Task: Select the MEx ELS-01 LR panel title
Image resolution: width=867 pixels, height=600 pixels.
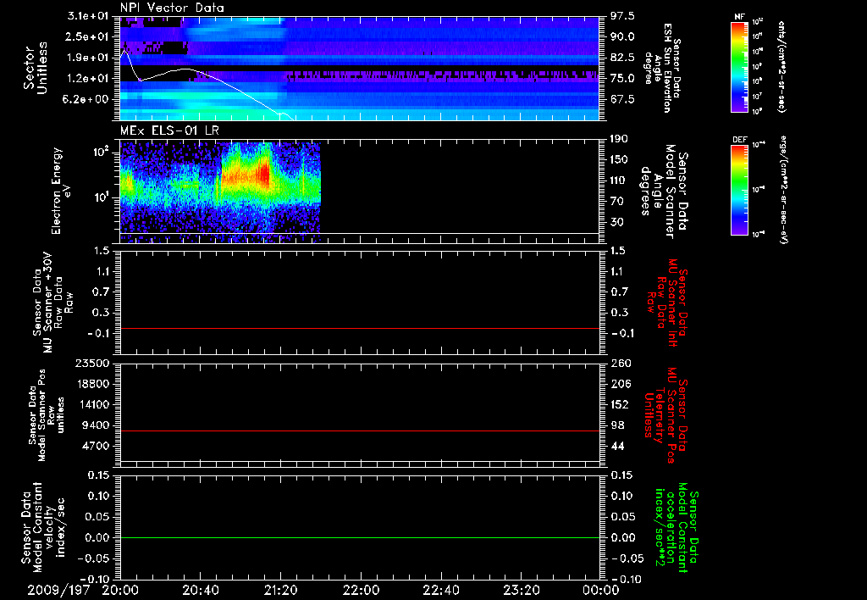Action: pos(169,131)
